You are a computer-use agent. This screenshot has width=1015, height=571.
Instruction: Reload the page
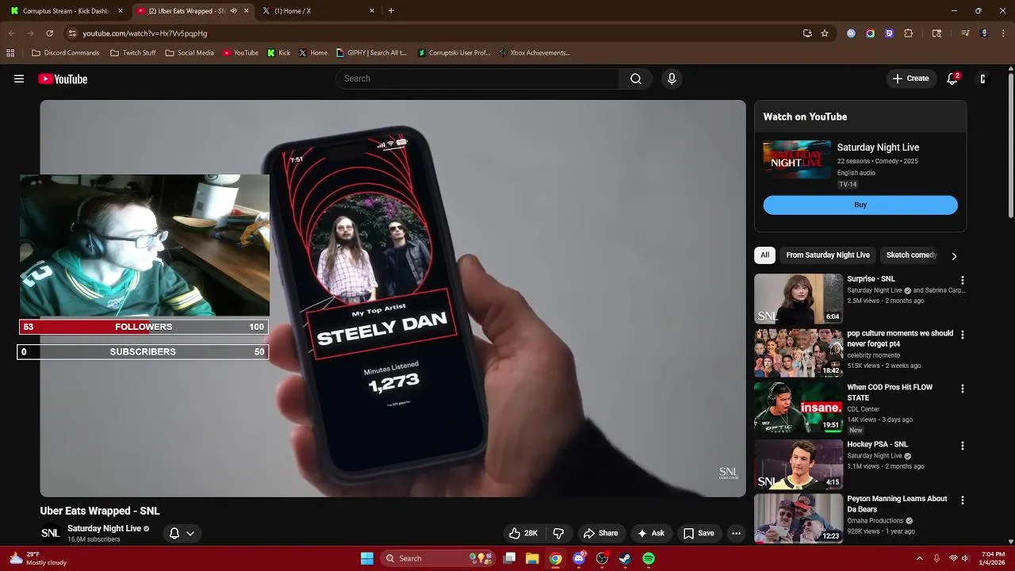click(x=49, y=33)
